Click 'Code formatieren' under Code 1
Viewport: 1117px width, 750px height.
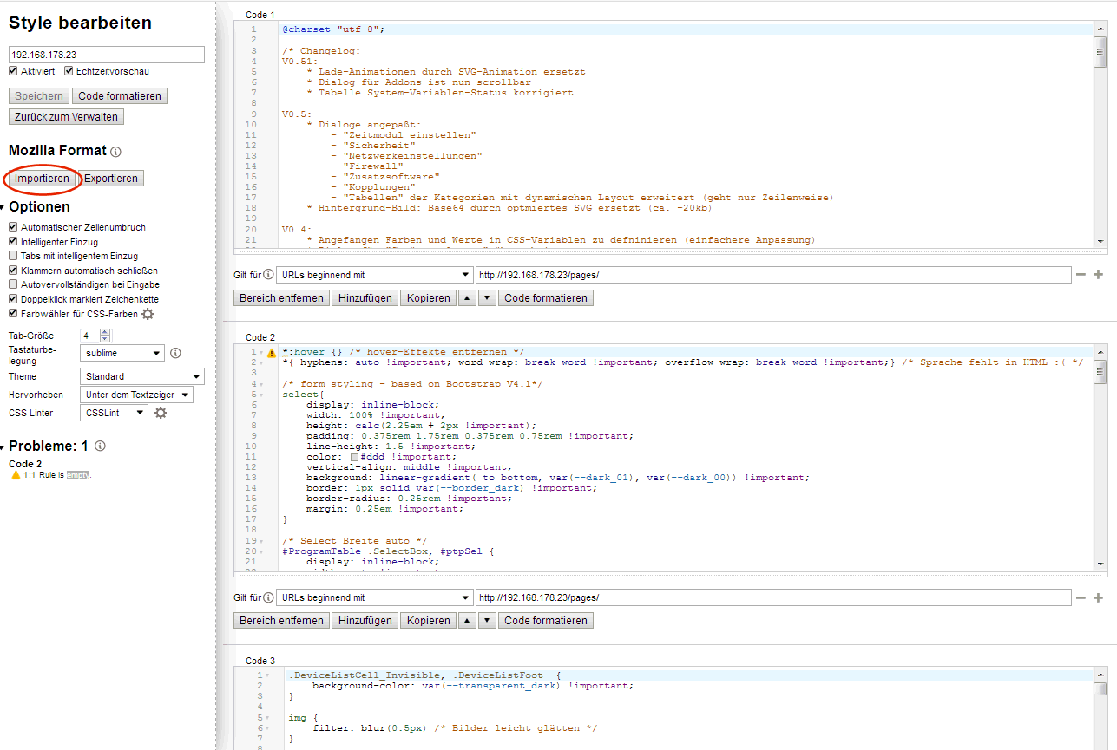546,297
